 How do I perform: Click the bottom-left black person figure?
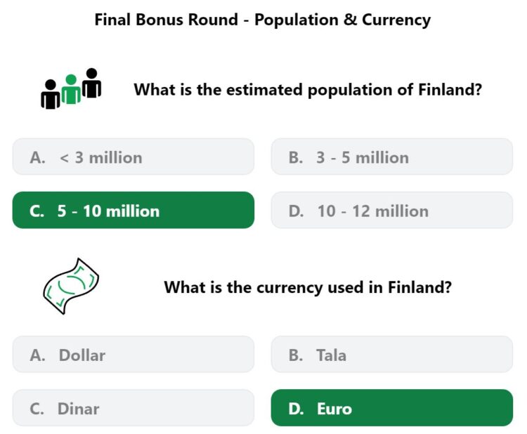click(x=51, y=94)
